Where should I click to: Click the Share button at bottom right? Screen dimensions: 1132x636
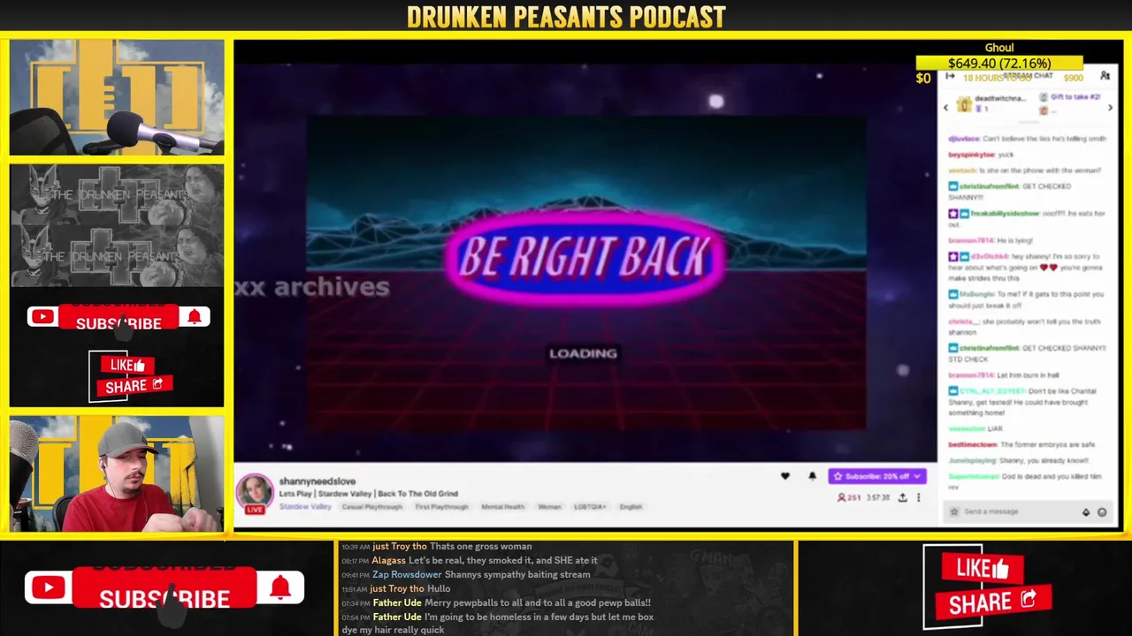coord(992,603)
